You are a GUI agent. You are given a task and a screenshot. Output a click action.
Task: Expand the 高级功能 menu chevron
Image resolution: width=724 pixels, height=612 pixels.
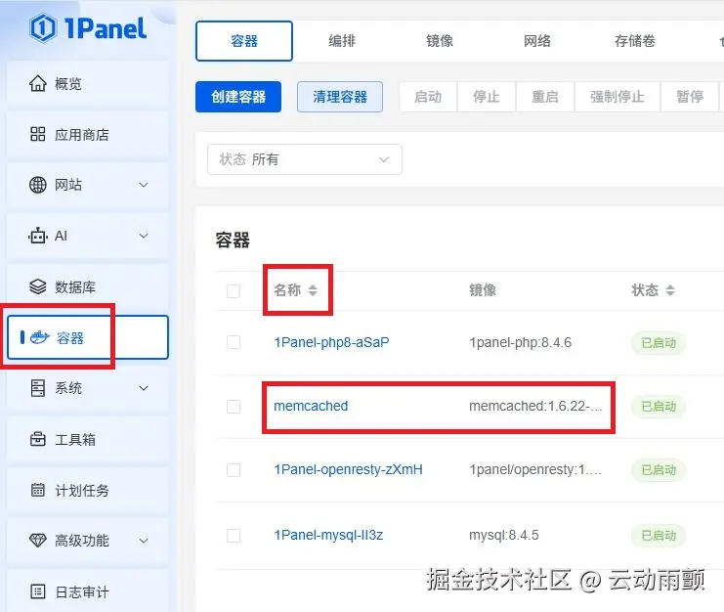point(144,541)
